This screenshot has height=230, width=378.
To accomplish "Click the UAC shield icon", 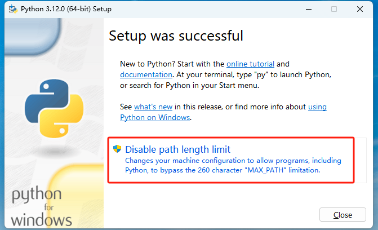I will tap(117, 149).
